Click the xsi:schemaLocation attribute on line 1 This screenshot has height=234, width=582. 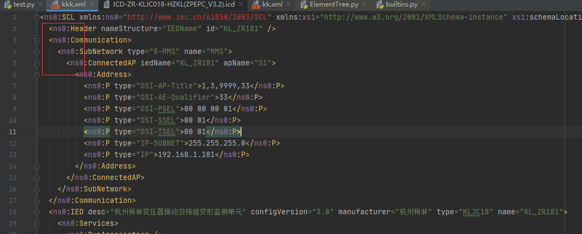[547, 17]
